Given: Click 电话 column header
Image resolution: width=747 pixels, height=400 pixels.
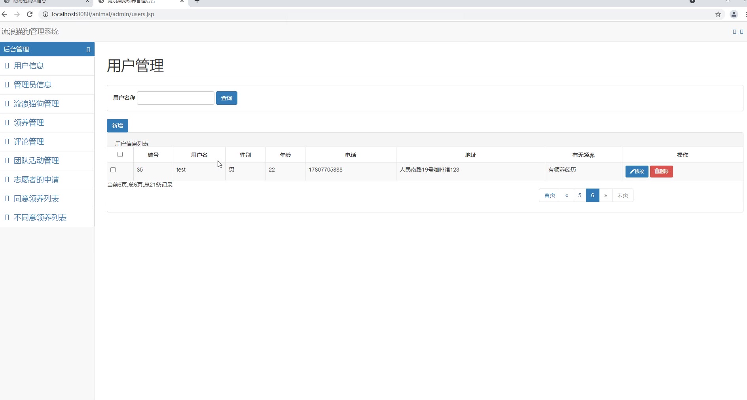Looking at the screenshot, I should [351, 155].
